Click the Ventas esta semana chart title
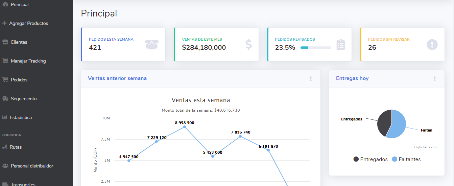The height and width of the screenshot is (186, 454). [201, 100]
